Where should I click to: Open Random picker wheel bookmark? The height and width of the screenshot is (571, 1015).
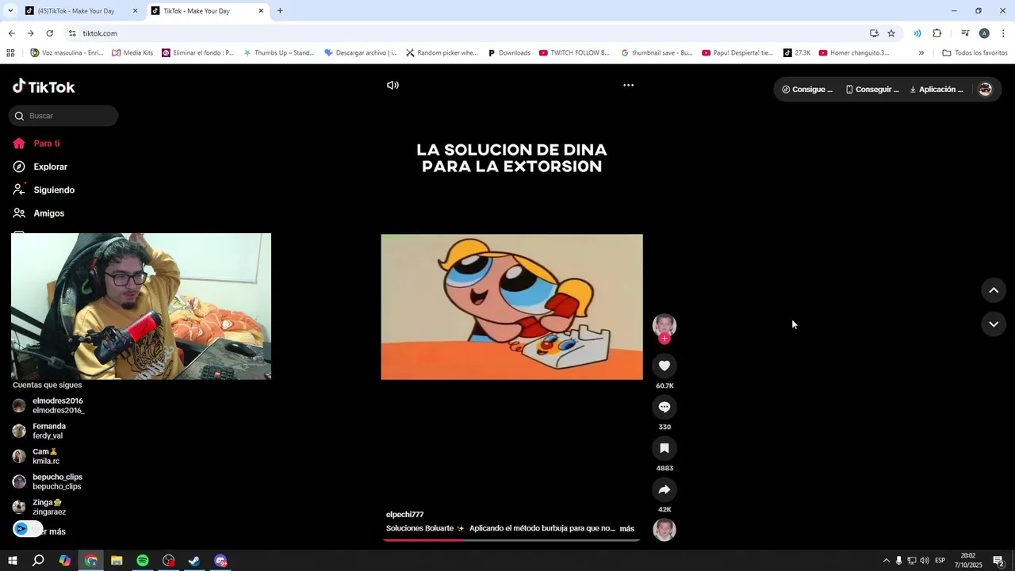point(442,53)
